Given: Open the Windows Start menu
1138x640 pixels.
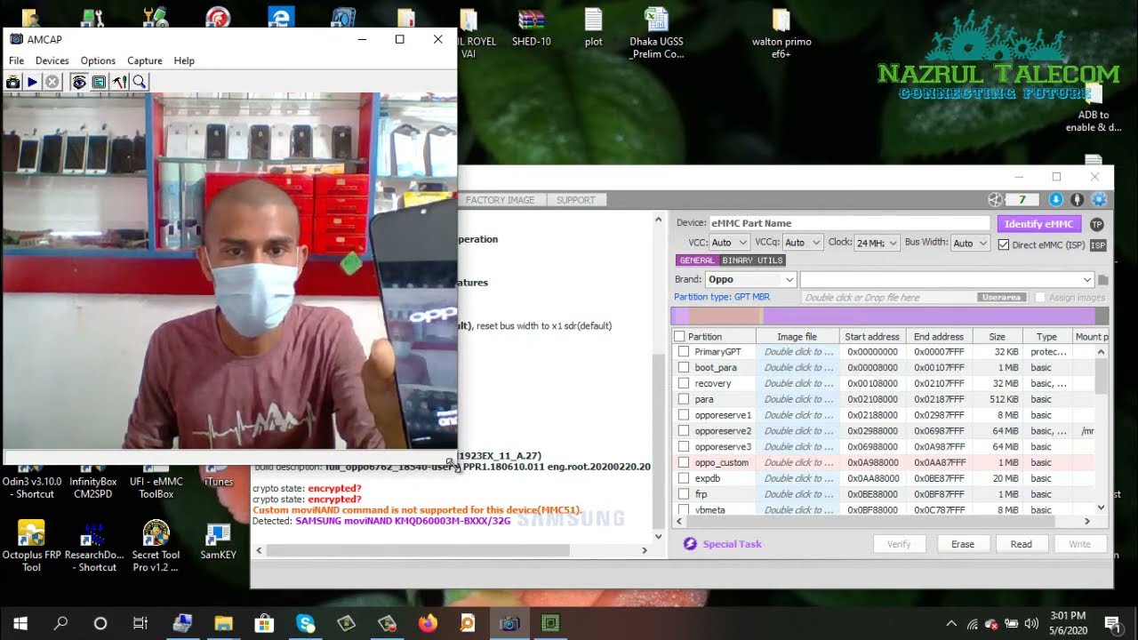Looking at the screenshot, I should coord(20,623).
